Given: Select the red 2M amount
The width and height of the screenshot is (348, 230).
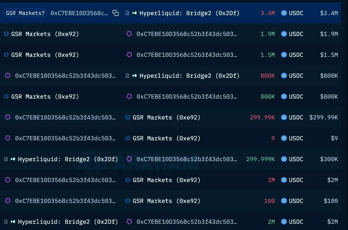Looking at the screenshot, I should tap(271, 180).
